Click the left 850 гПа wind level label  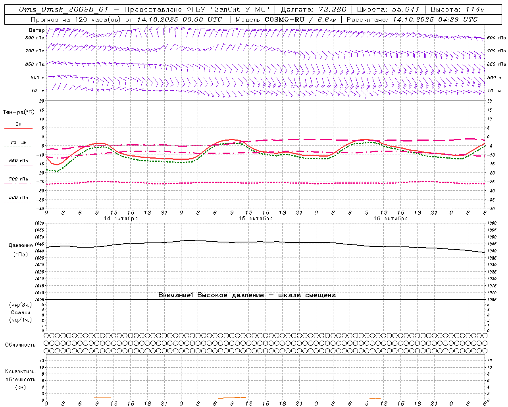pyautogui.click(x=35, y=64)
